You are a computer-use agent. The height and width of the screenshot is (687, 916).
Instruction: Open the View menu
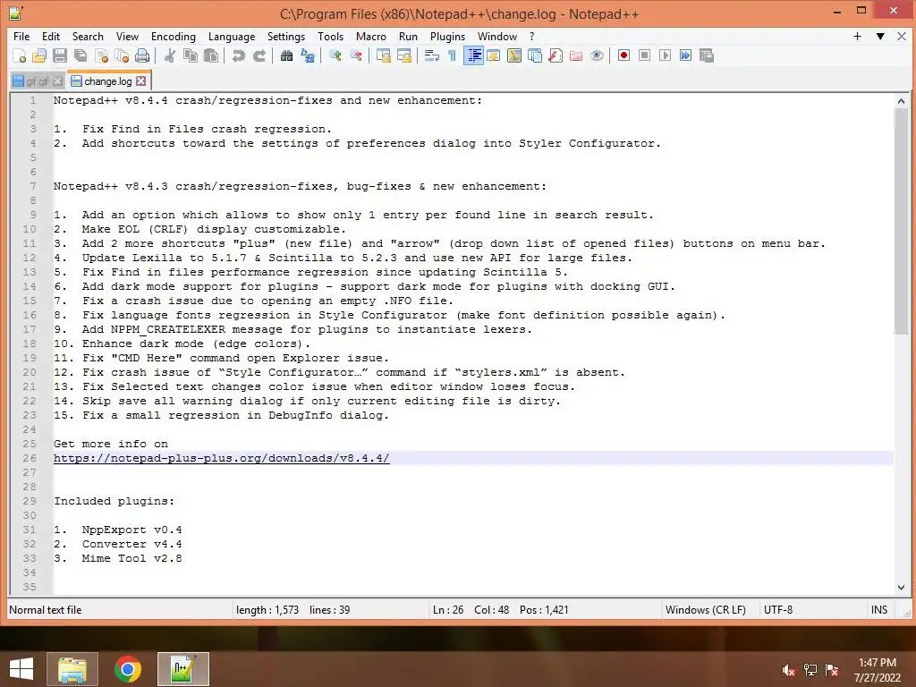(x=127, y=36)
